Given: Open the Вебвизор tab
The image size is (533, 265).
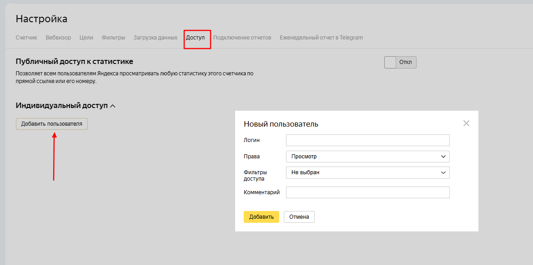Looking at the screenshot, I should (58, 38).
